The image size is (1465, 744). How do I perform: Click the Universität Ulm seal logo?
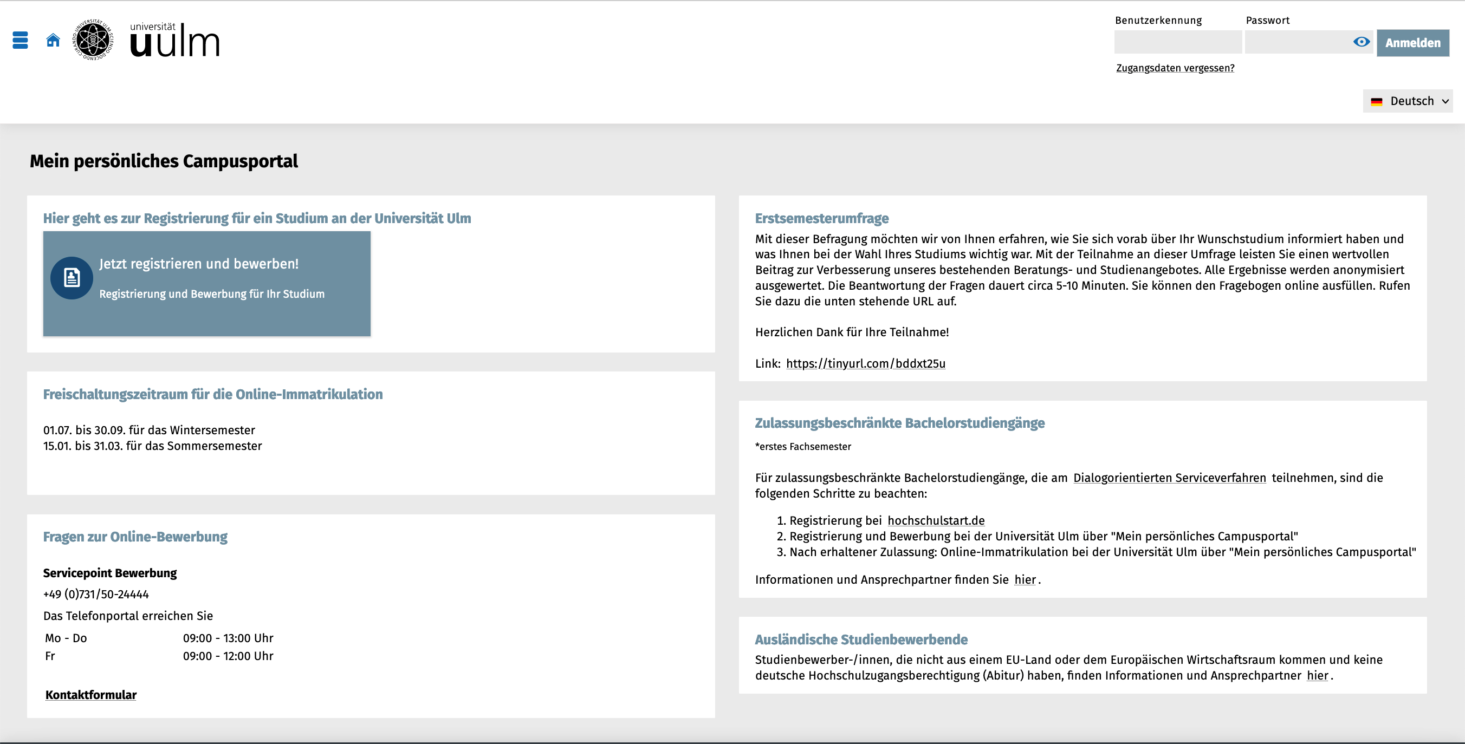pos(93,40)
